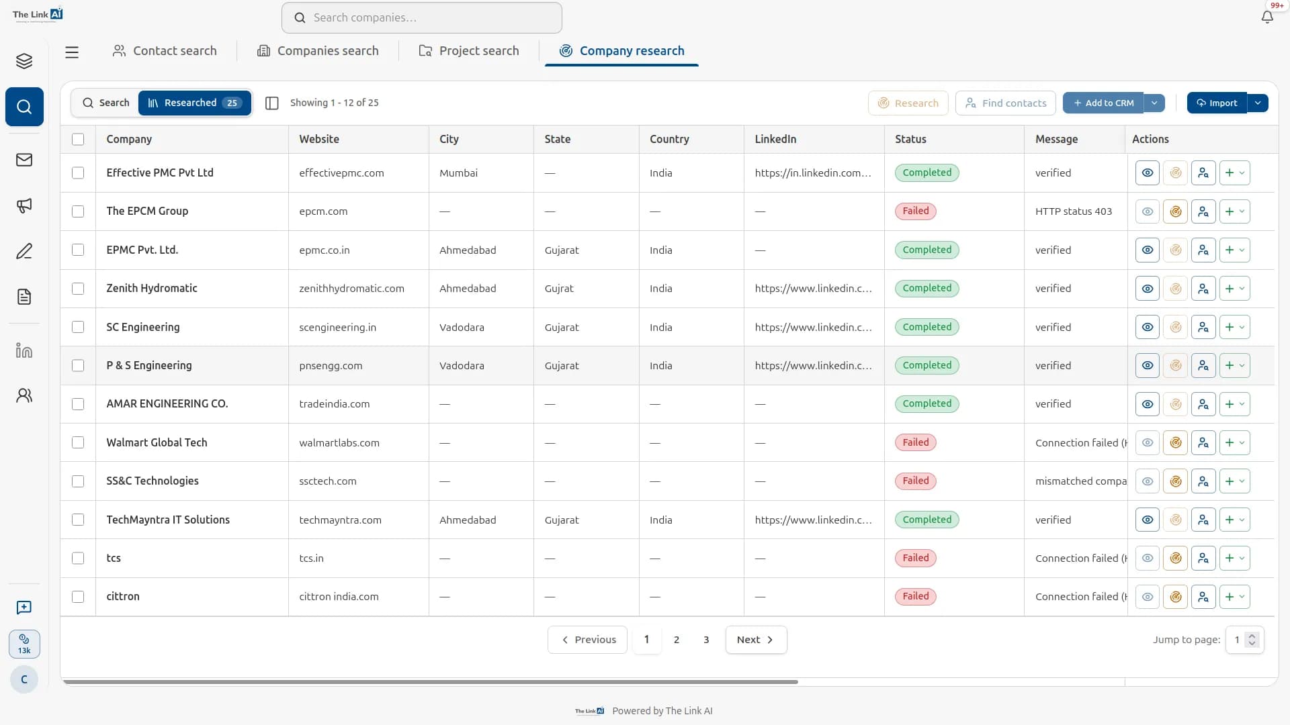
Task: Select the Researched 25 tab
Action: point(194,103)
